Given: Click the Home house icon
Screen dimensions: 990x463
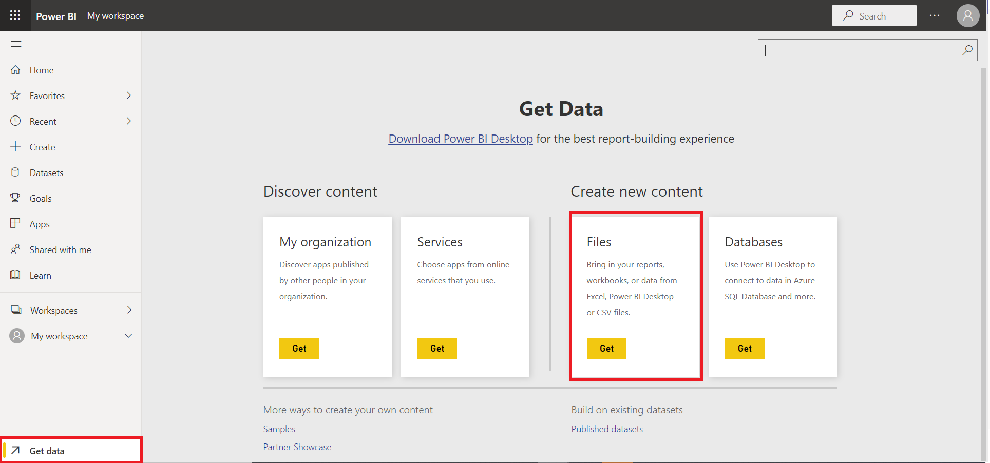Looking at the screenshot, I should (15, 70).
